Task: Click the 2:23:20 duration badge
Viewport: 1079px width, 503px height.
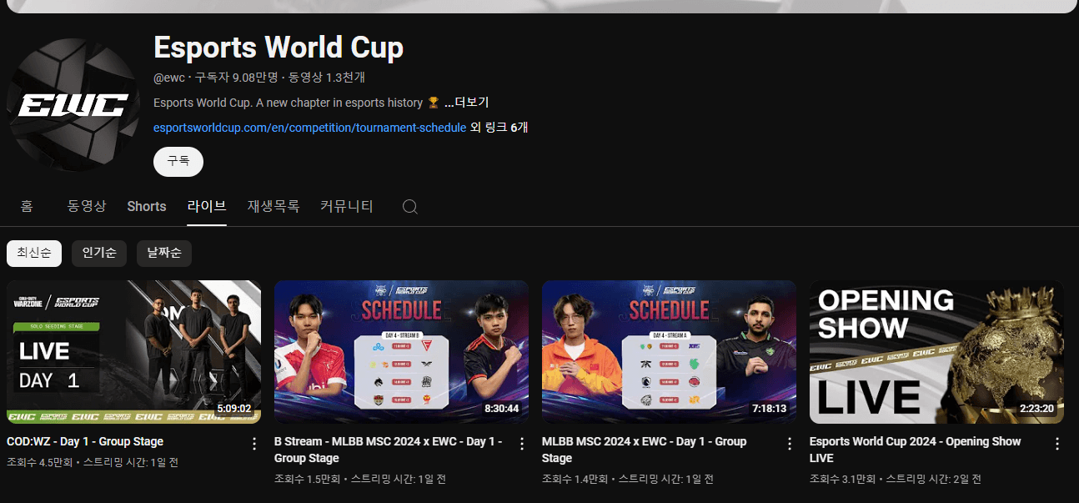Action: click(x=1036, y=409)
